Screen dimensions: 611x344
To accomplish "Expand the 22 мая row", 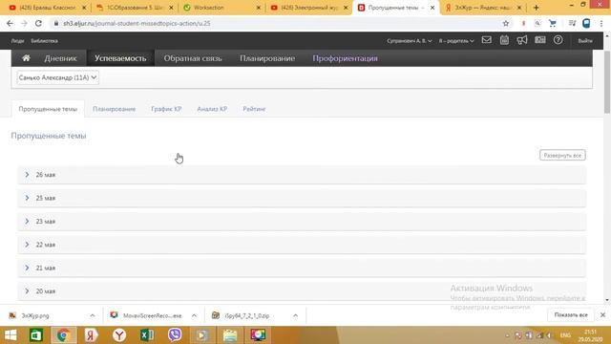I will [x=302, y=245].
